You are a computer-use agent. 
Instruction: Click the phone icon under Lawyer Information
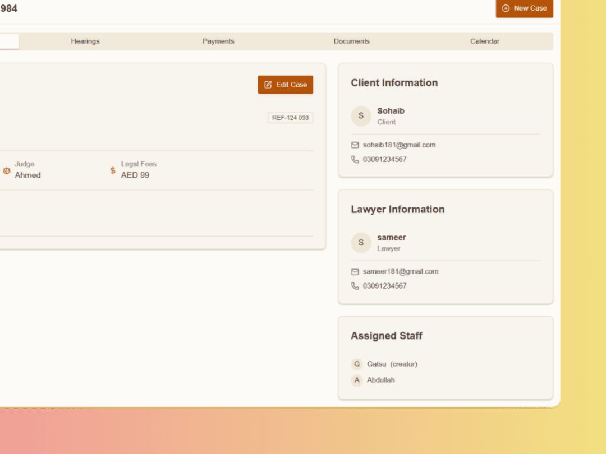(x=355, y=286)
